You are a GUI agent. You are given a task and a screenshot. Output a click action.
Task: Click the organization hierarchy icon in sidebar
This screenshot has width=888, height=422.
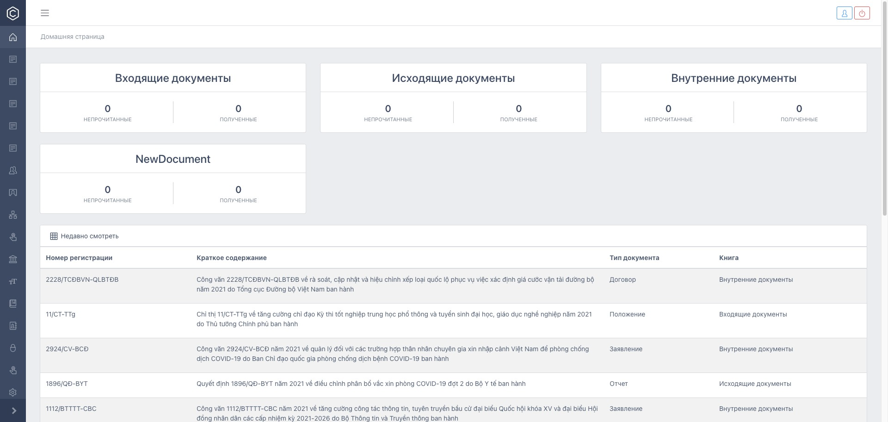tap(13, 215)
